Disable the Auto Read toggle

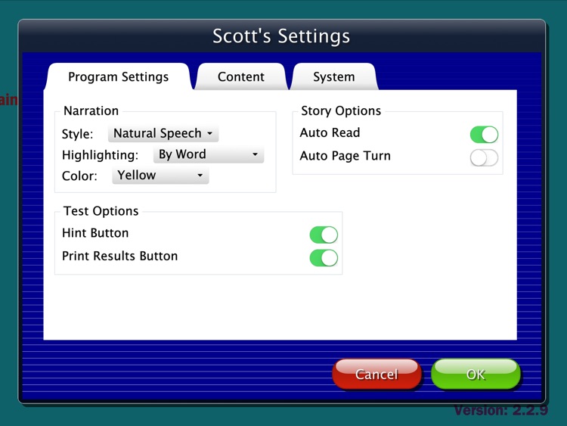click(484, 135)
